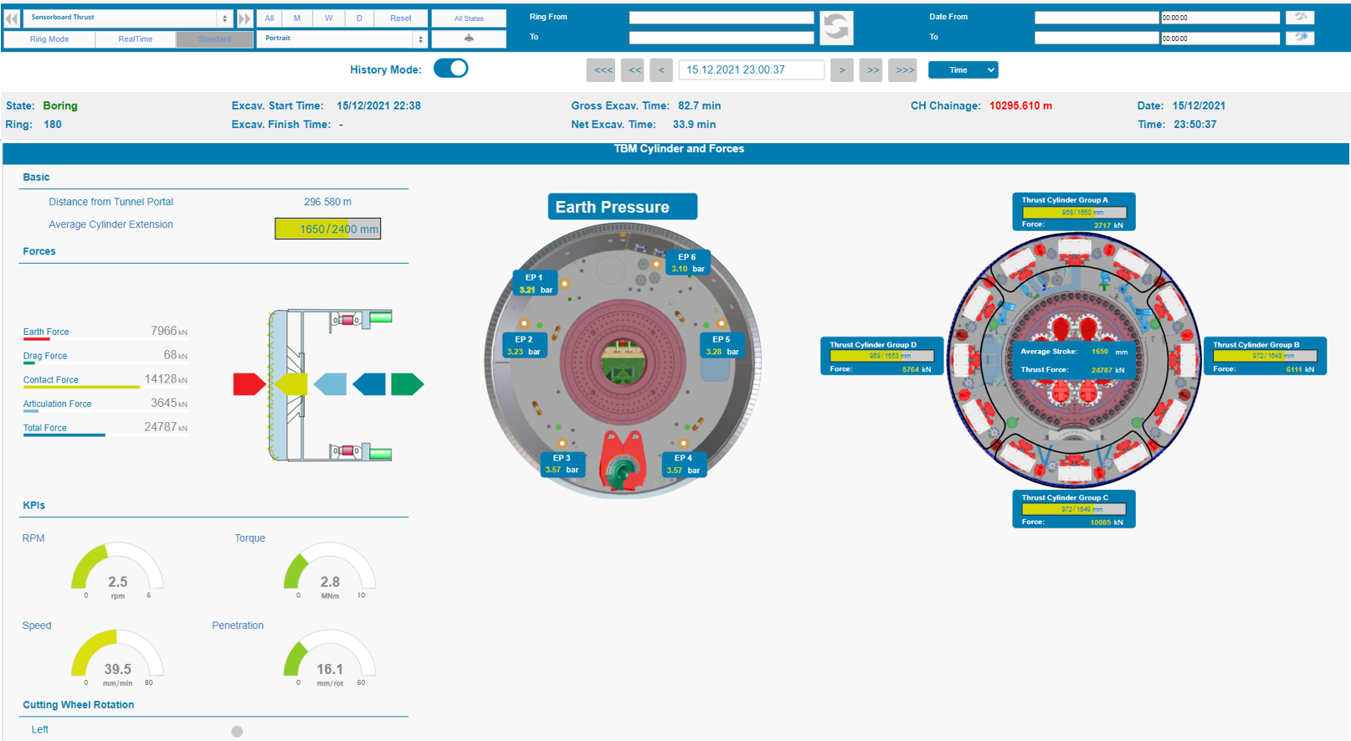Viewport: 1351px width, 741px height.
Task: Select the W week filter tab
Action: [x=328, y=18]
